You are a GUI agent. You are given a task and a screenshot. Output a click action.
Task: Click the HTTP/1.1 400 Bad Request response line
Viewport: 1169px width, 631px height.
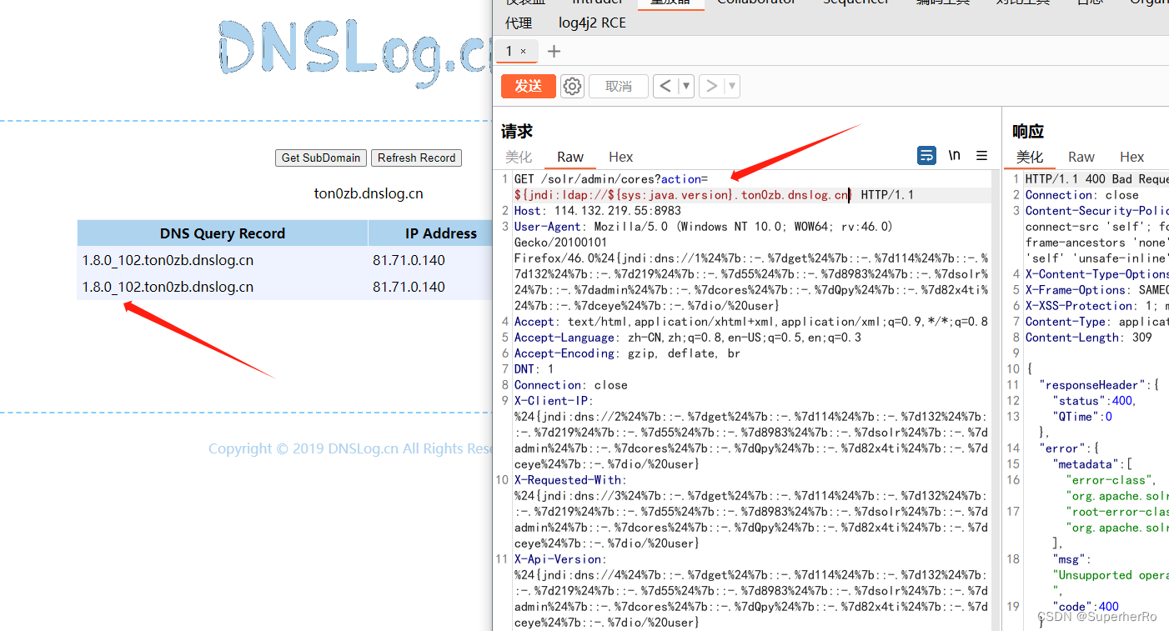(x=1096, y=179)
